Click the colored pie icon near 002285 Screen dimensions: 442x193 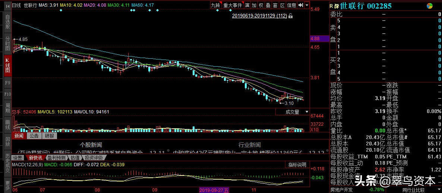click(430, 6)
